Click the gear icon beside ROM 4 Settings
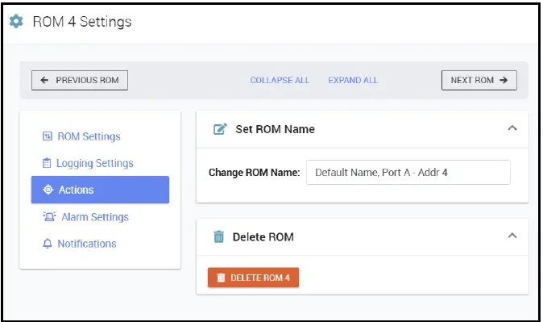The width and height of the screenshot is (543, 322). pos(16,21)
